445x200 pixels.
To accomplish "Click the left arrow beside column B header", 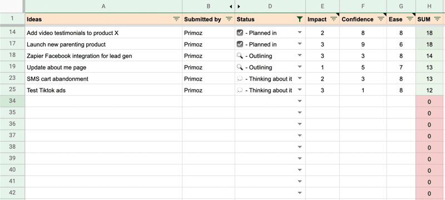I will [x=231, y=6].
